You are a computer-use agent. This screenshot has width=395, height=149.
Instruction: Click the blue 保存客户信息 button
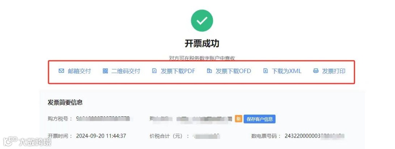(259, 119)
